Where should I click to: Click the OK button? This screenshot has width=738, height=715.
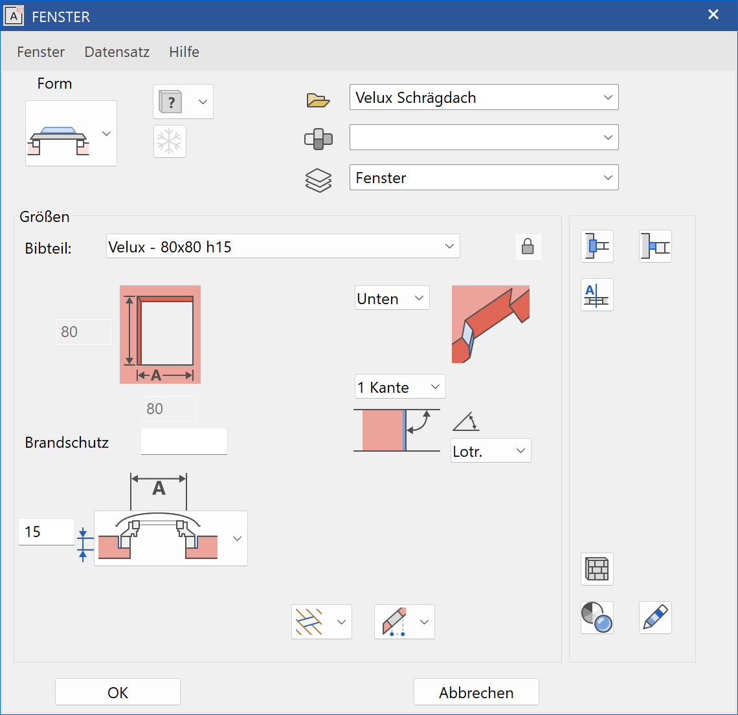tap(118, 692)
